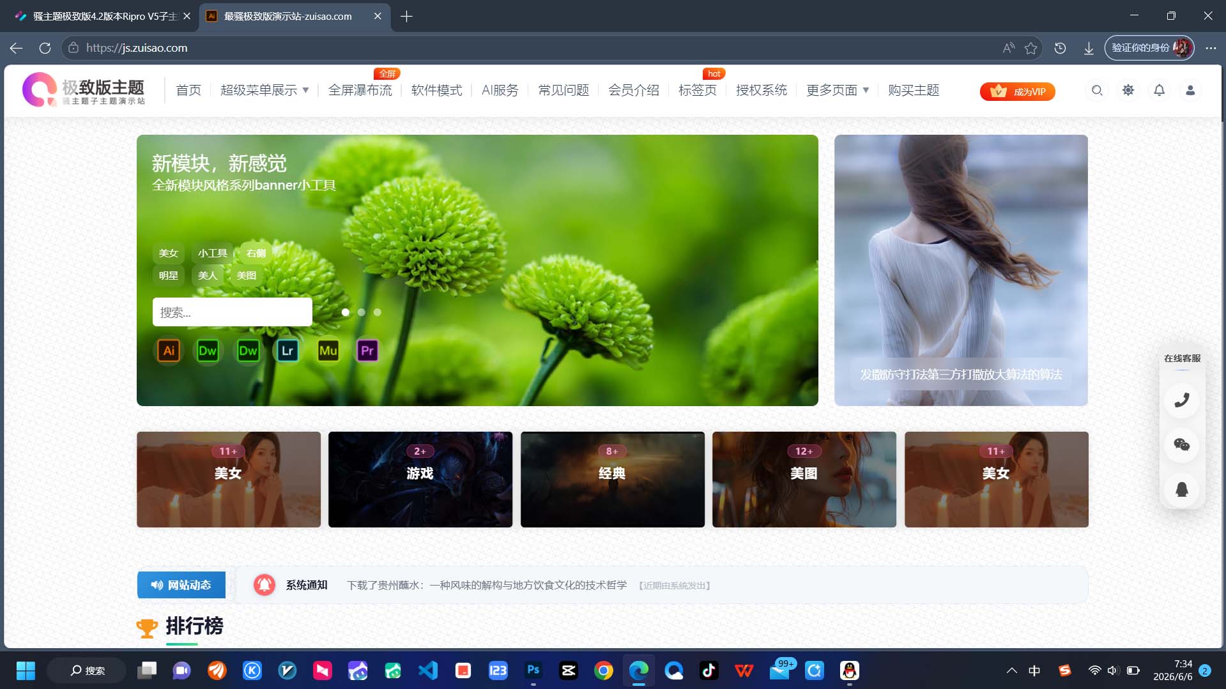Screen dimensions: 1226x689
Task: Click 美图 tag in banner
Action: (247, 275)
